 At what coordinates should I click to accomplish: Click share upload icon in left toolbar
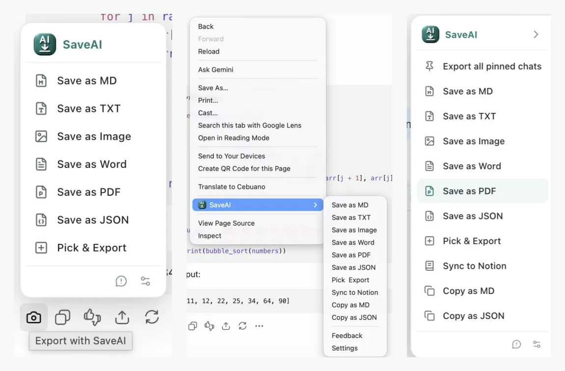122,318
